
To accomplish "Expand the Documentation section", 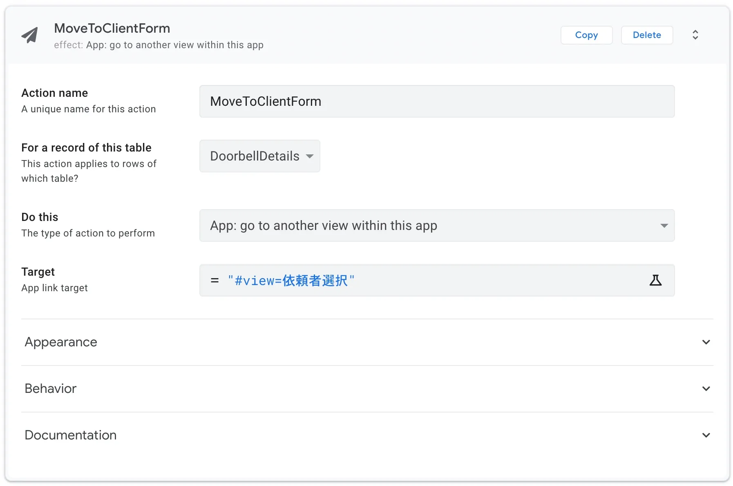I will click(71, 435).
